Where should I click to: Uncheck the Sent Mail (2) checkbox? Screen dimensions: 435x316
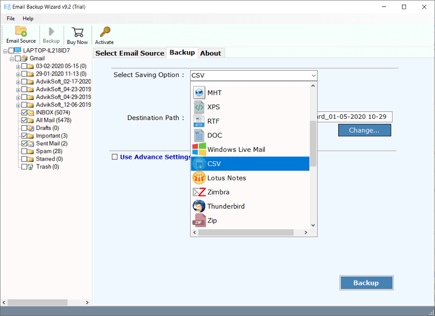pyautogui.click(x=24, y=143)
